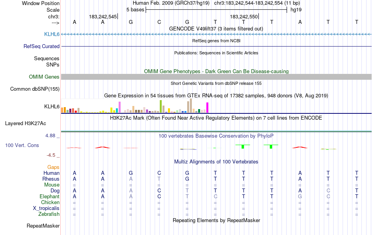372x235 pixels.
Task: Click the RepeatMasker track label
Action: point(43,226)
